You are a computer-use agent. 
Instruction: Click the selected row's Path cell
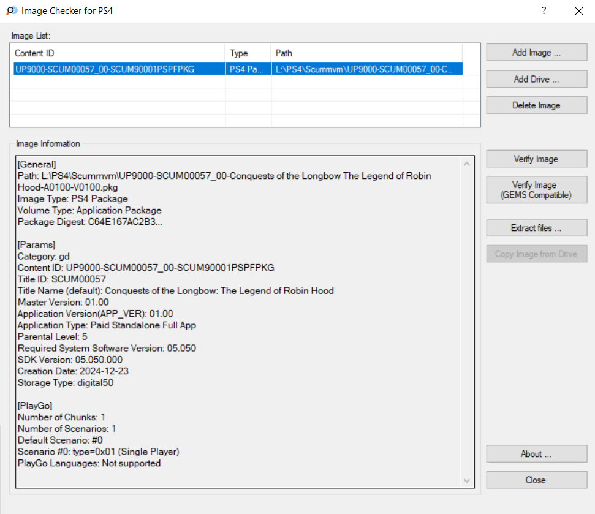tap(366, 69)
